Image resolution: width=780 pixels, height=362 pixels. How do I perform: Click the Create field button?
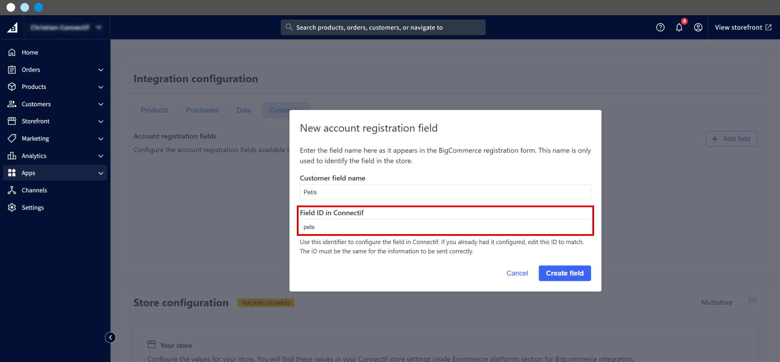tap(564, 273)
